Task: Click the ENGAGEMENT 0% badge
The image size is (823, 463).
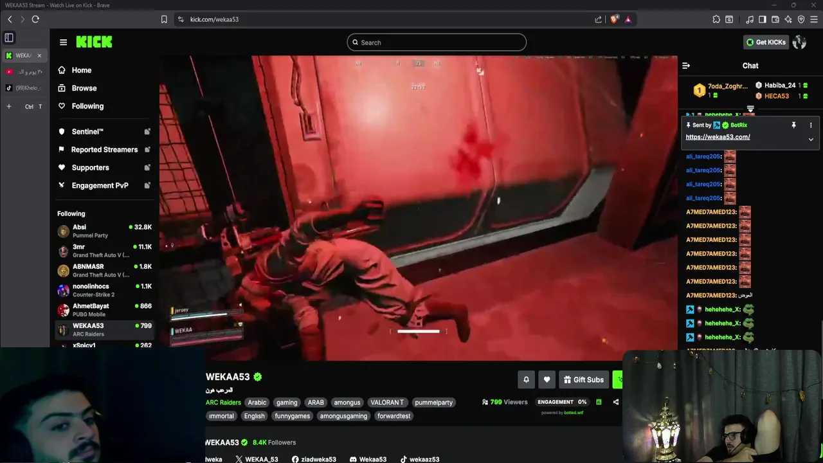Action: pyautogui.click(x=562, y=402)
